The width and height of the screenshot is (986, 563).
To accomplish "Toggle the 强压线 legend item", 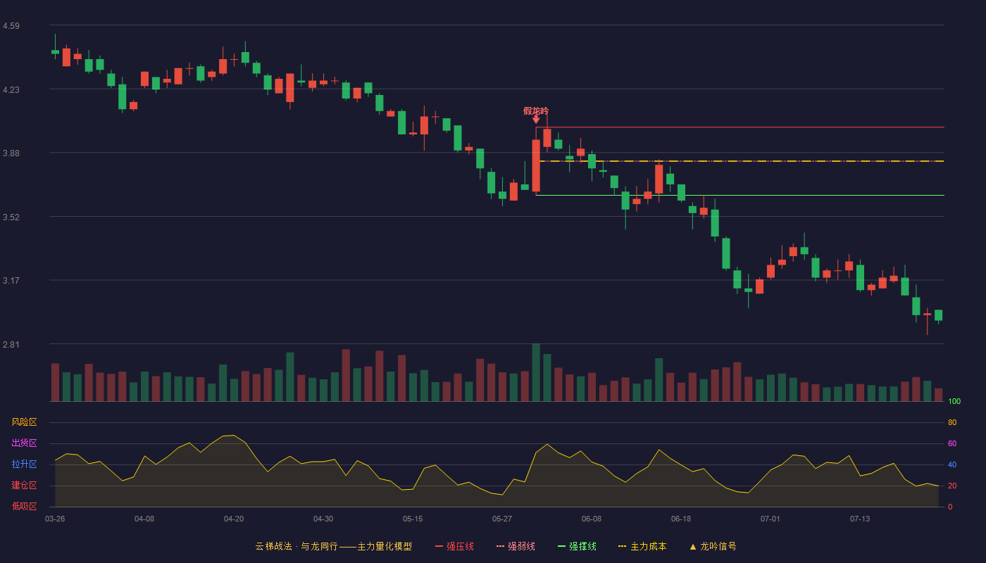I will coord(454,546).
